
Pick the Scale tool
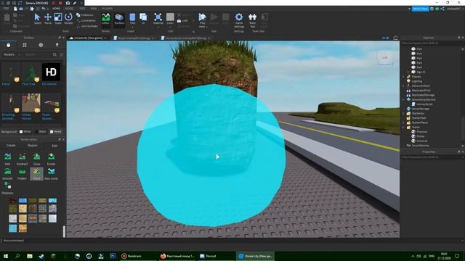[58, 18]
